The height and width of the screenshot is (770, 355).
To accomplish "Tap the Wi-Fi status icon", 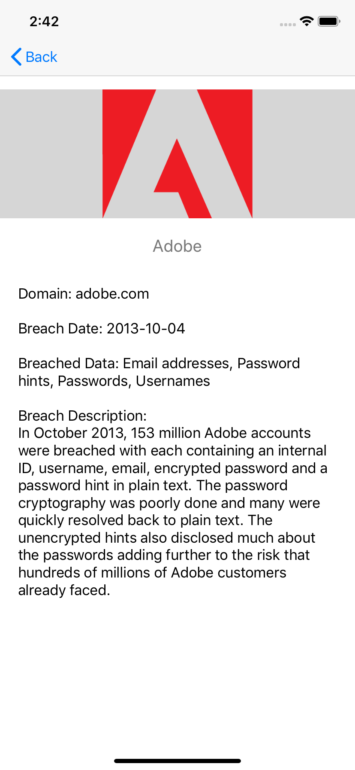I will click(307, 21).
